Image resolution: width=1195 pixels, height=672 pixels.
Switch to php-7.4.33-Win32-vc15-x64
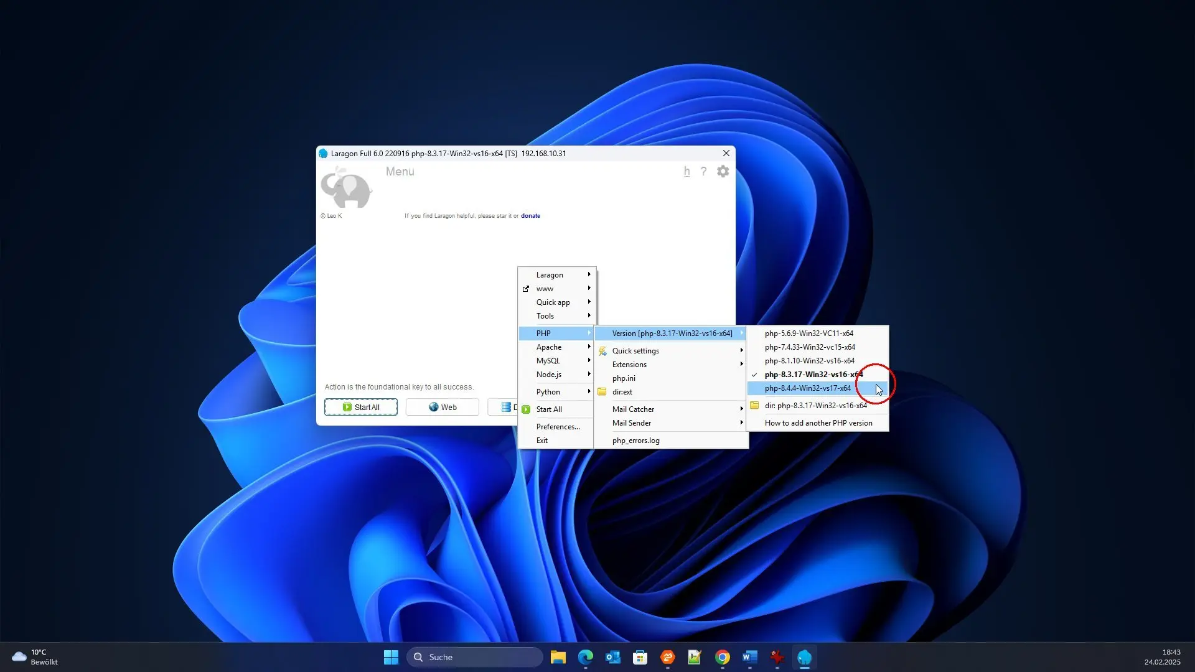pyautogui.click(x=817, y=347)
